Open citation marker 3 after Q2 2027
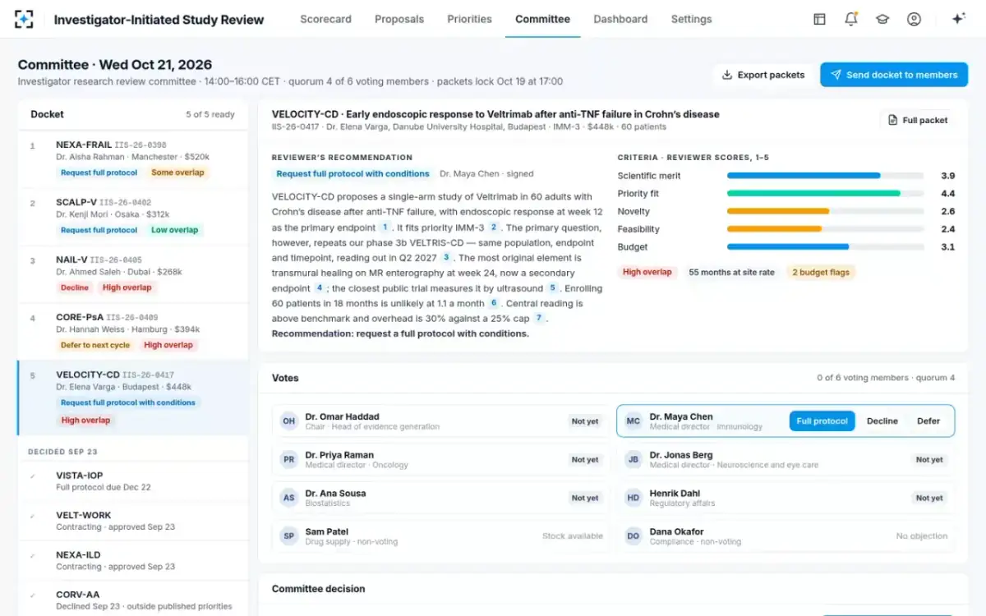 coord(446,258)
